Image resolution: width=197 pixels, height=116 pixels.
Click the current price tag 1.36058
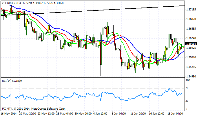(x=191, y=44)
